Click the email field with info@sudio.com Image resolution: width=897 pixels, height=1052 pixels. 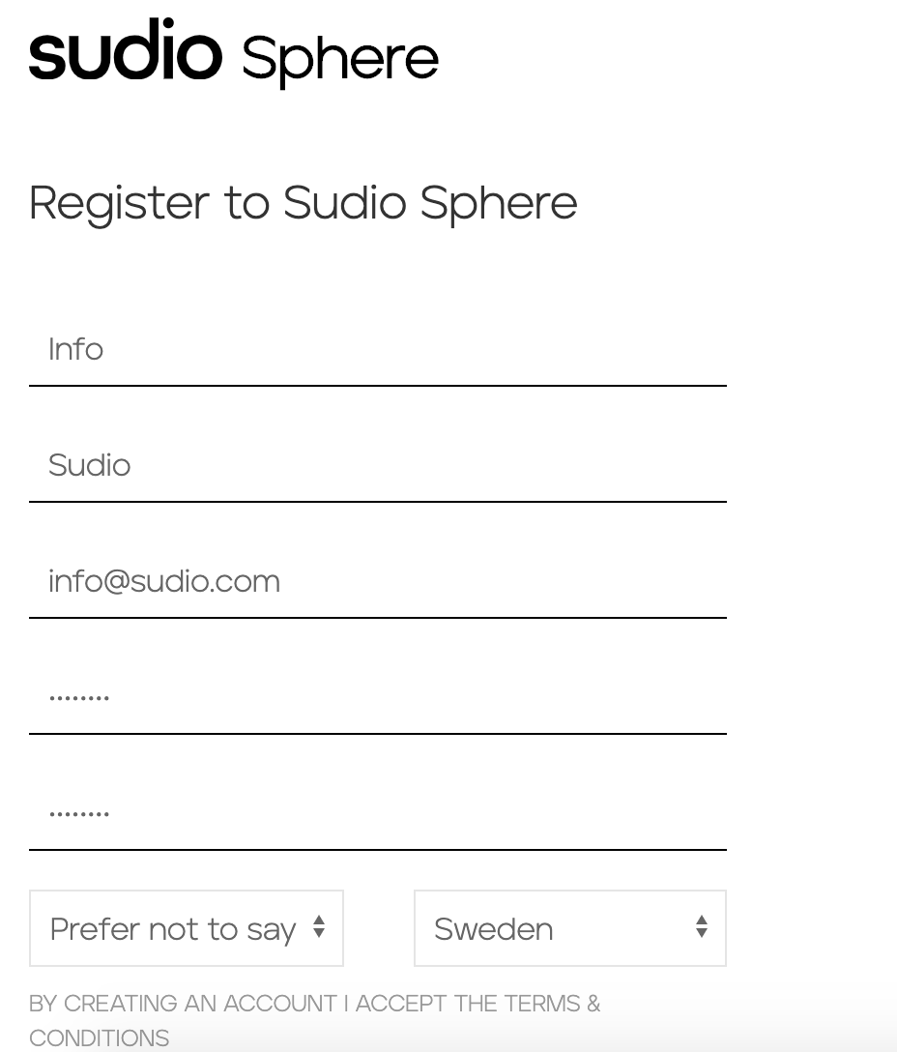(x=378, y=582)
